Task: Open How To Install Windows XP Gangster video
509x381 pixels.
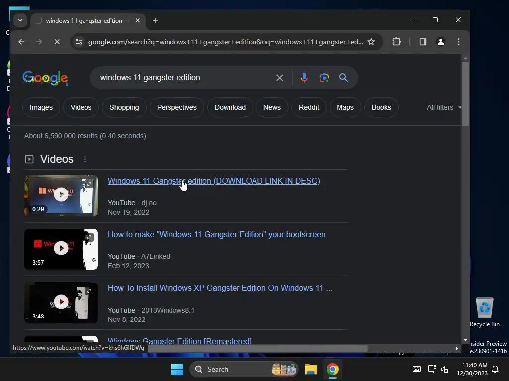Action: click(x=220, y=288)
